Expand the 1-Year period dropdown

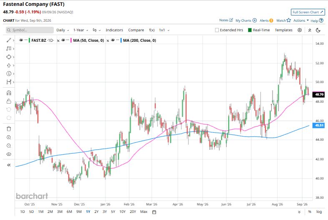[80, 30]
